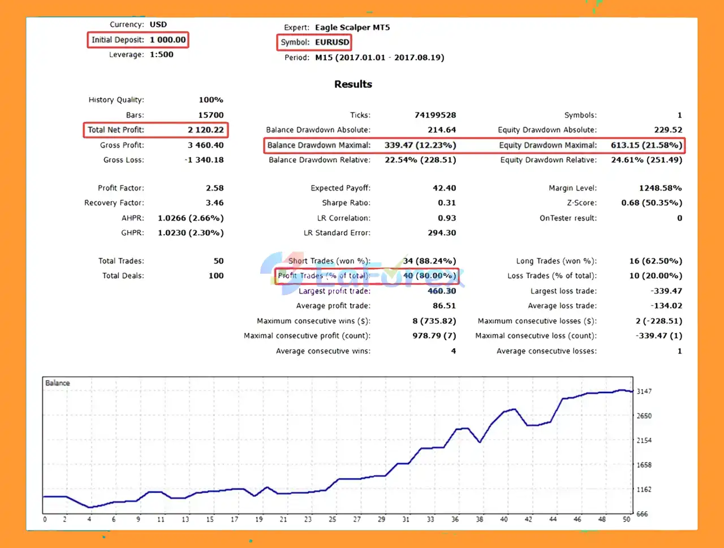Click the Balance Drawdown Maximal value
The width and height of the screenshot is (724, 548).
pyautogui.click(x=420, y=145)
